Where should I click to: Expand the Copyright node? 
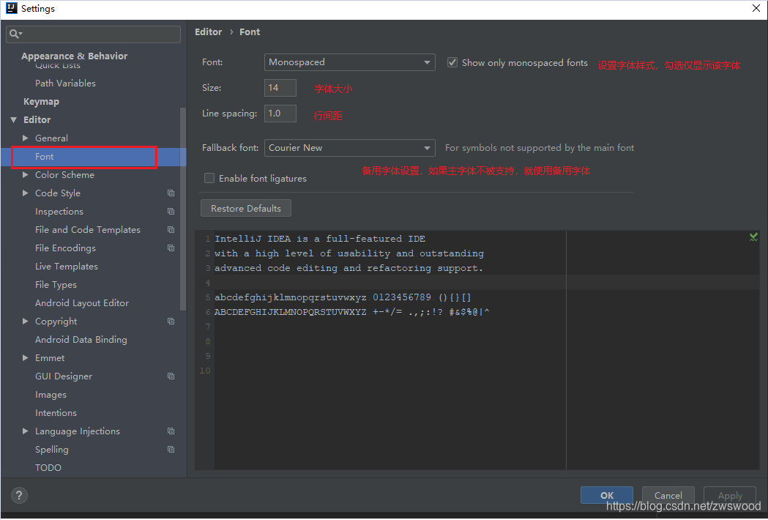[x=26, y=322]
